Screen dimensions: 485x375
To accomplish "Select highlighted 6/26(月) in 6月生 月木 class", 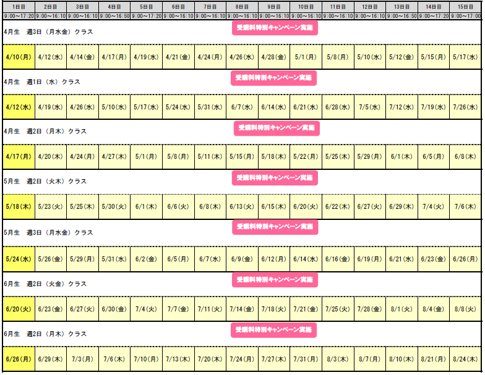I will click(19, 359).
